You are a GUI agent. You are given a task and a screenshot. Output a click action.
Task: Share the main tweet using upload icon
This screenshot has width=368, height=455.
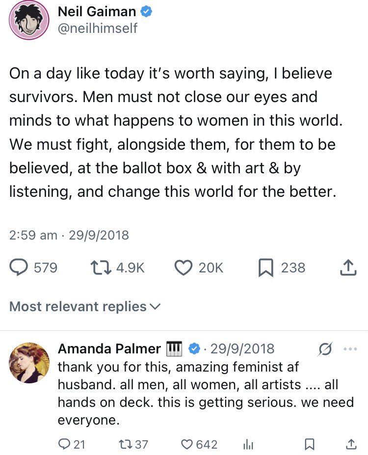[x=347, y=268]
